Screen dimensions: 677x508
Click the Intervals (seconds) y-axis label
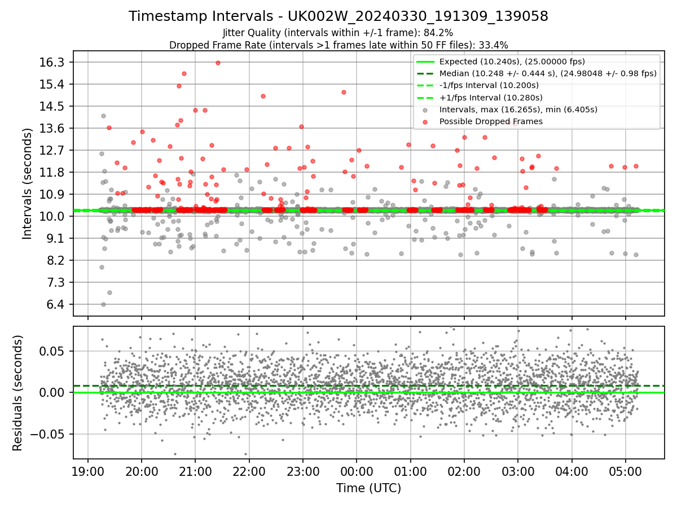click(27, 183)
